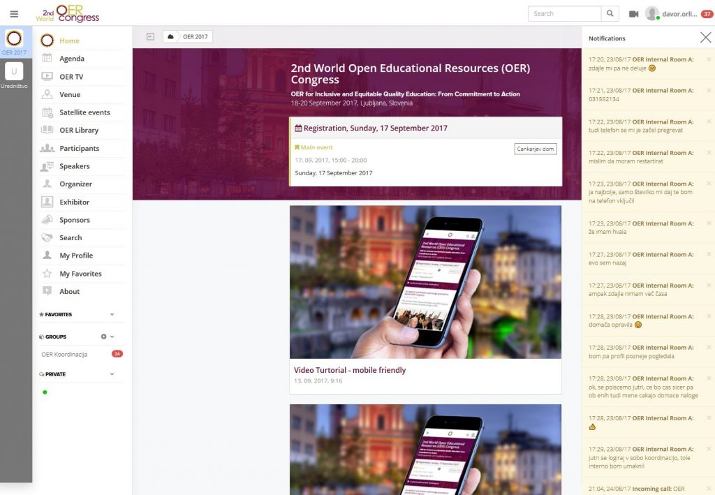Collapse the GROUPS section chevron
The height and width of the screenshot is (495, 715).
point(112,337)
